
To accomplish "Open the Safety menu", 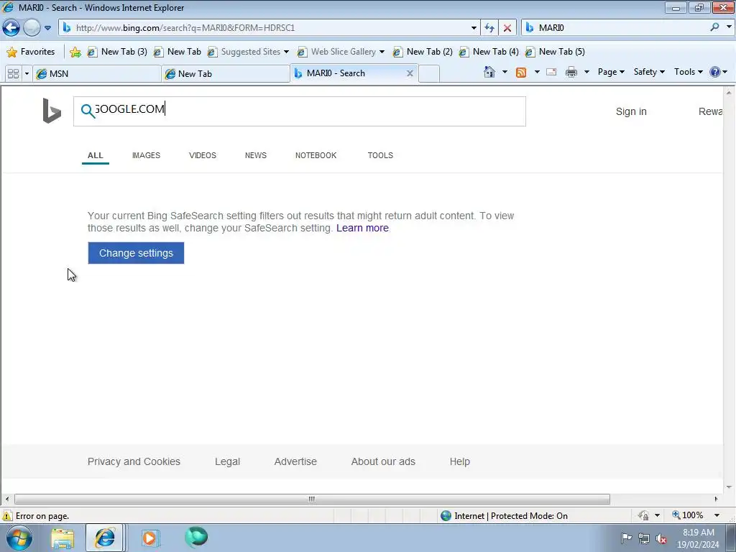I will (649, 72).
